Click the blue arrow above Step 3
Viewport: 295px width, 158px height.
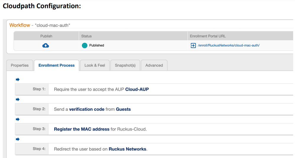[x=18, y=119]
